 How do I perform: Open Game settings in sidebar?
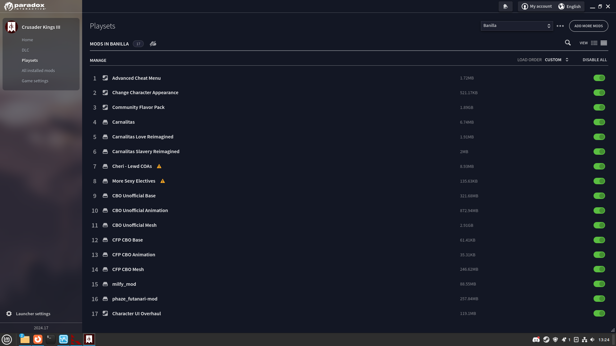[x=35, y=81]
